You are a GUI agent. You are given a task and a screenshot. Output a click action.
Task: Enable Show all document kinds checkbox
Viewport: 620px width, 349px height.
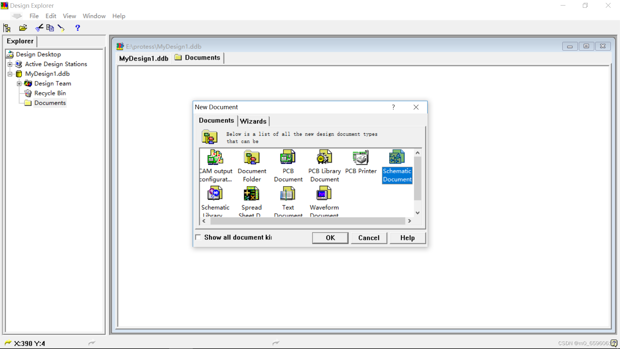tap(198, 237)
